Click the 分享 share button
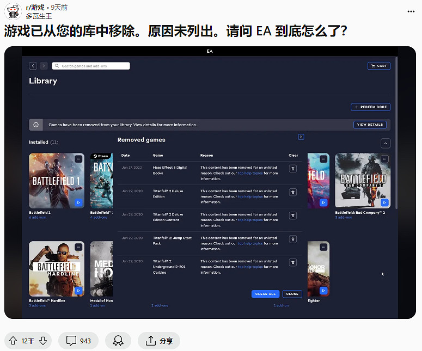 point(159,341)
